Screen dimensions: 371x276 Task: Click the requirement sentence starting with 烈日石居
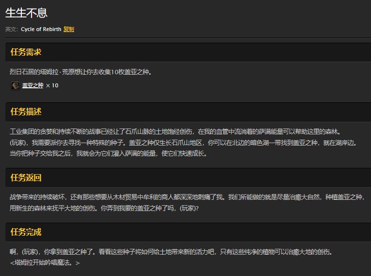click(81, 72)
